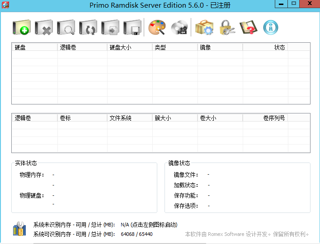The image size is (320, 244).
Task: Click the 类型 column header
Action: click(175, 47)
